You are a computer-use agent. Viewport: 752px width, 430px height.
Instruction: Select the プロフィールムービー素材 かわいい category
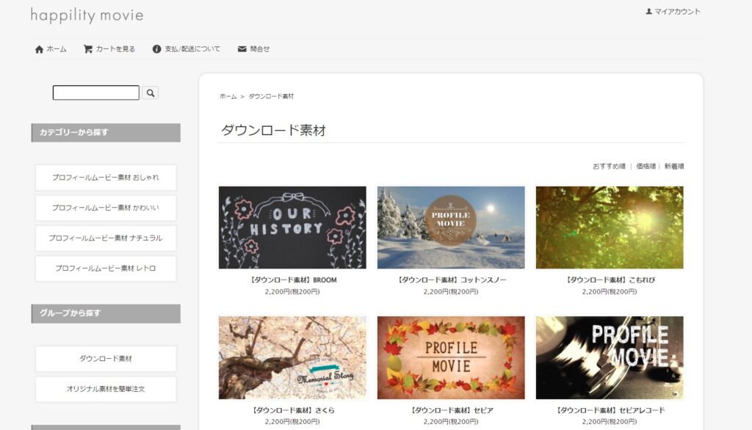tap(105, 208)
